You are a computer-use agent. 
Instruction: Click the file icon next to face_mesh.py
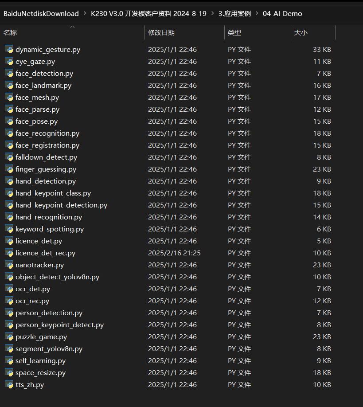pyautogui.click(x=9, y=97)
